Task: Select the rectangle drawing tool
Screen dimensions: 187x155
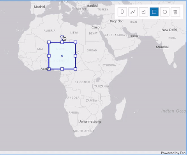Action: tap(154, 12)
